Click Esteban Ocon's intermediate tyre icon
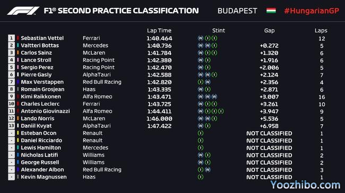The width and height of the screenshot is (345, 193). point(201,133)
